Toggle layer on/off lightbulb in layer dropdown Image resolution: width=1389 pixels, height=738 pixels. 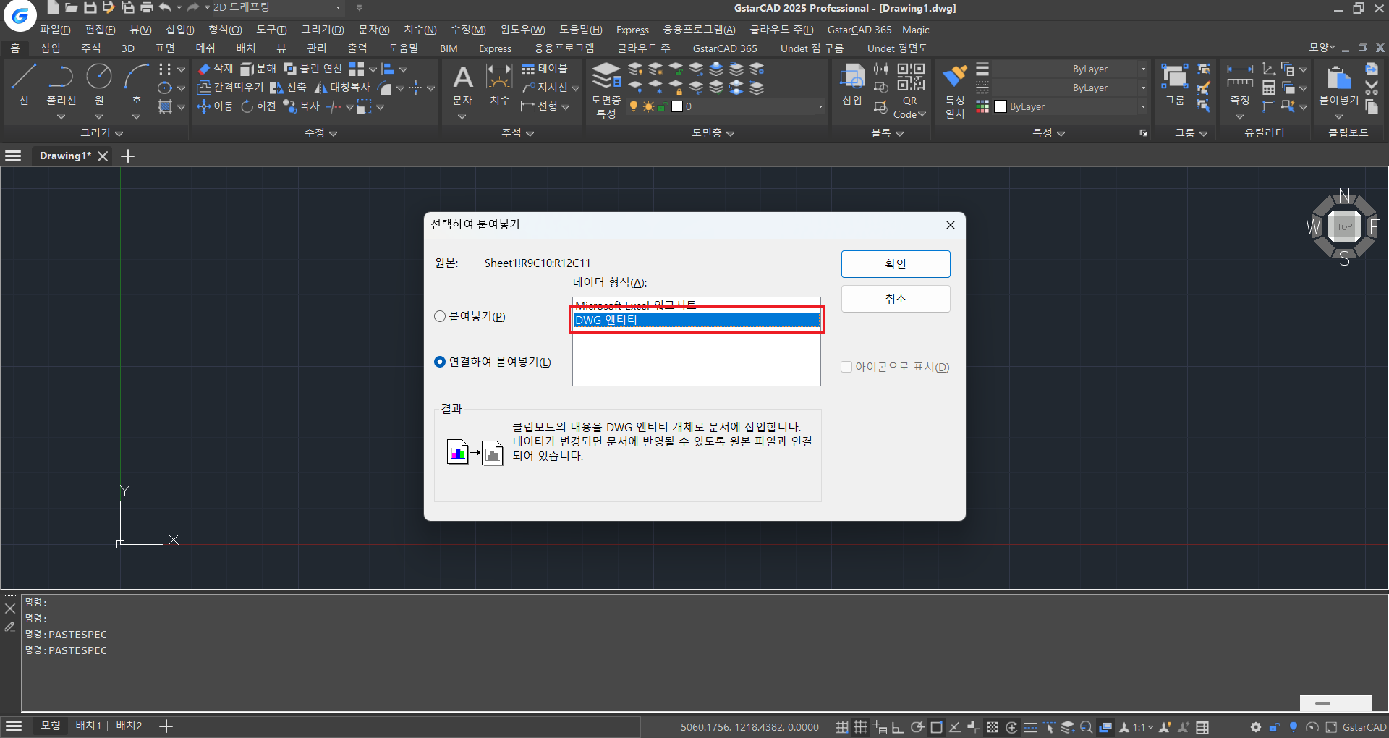click(x=634, y=106)
